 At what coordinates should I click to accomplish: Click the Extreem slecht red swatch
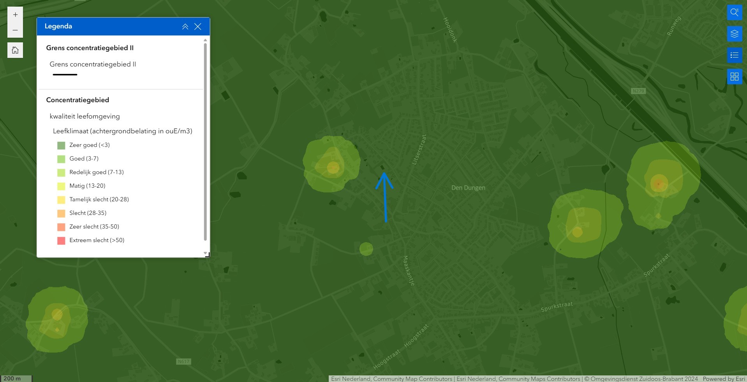click(61, 241)
